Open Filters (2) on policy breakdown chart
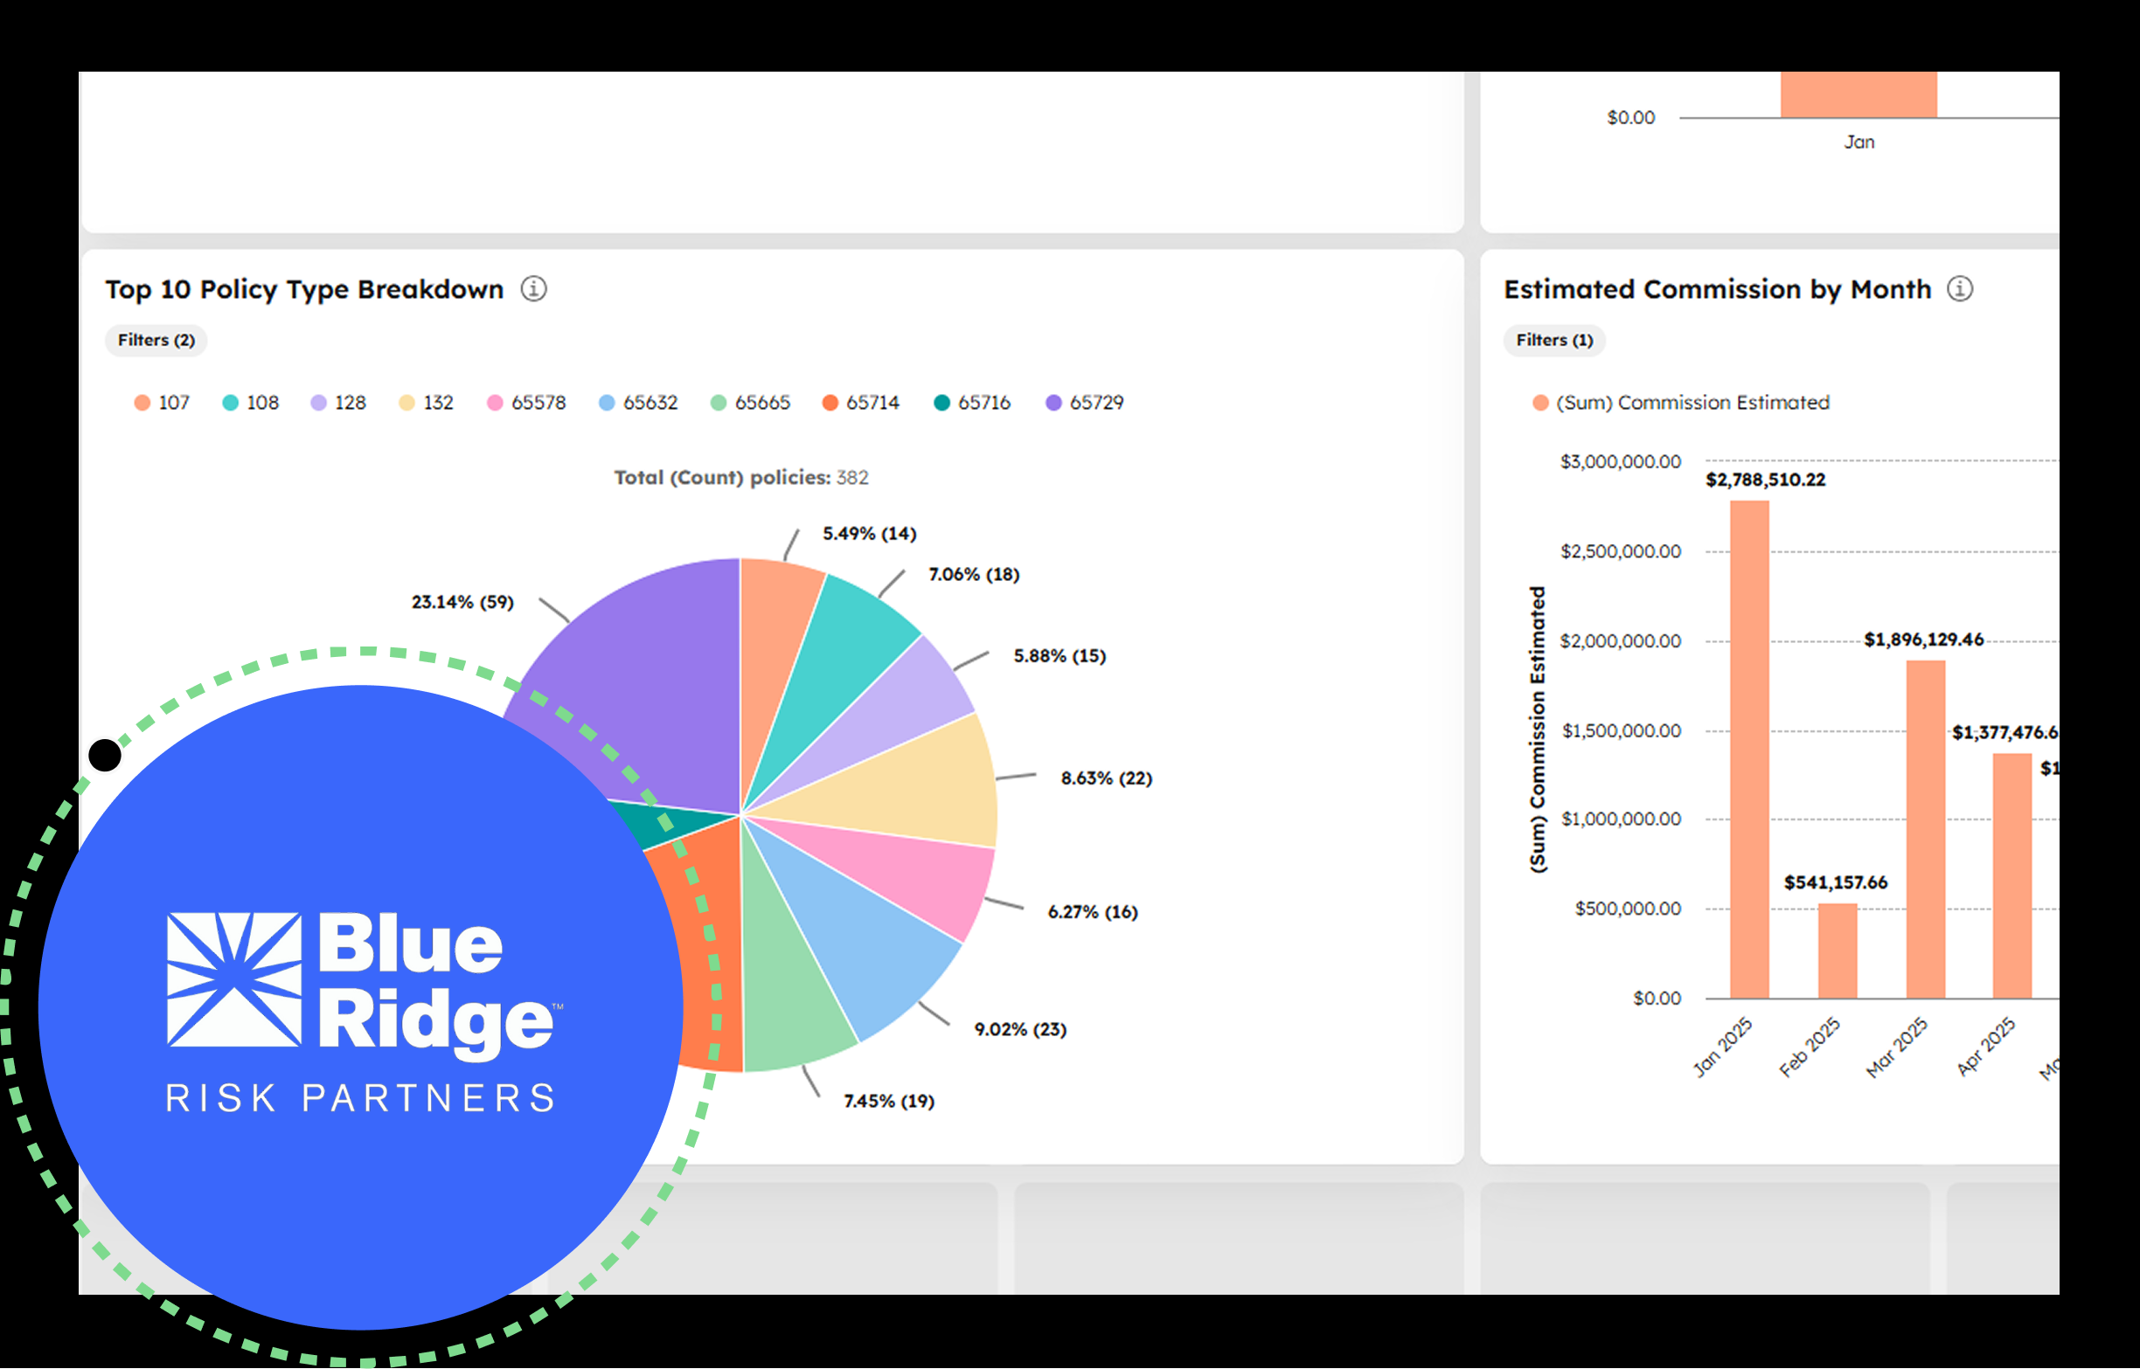 pyautogui.click(x=156, y=341)
